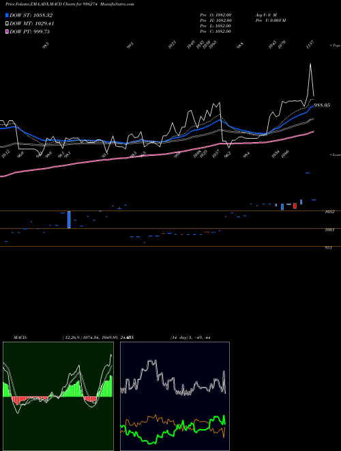Click the 'Avg V: 0 M' volume text
Image resolution: width=341 pixels, height=451 pixels.
(266, 15)
